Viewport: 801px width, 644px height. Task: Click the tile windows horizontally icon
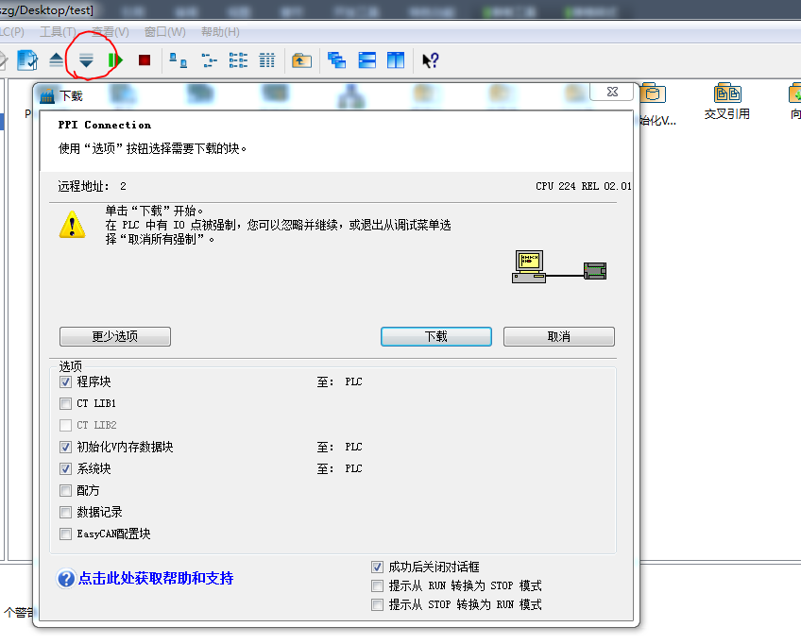pos(366,59)
